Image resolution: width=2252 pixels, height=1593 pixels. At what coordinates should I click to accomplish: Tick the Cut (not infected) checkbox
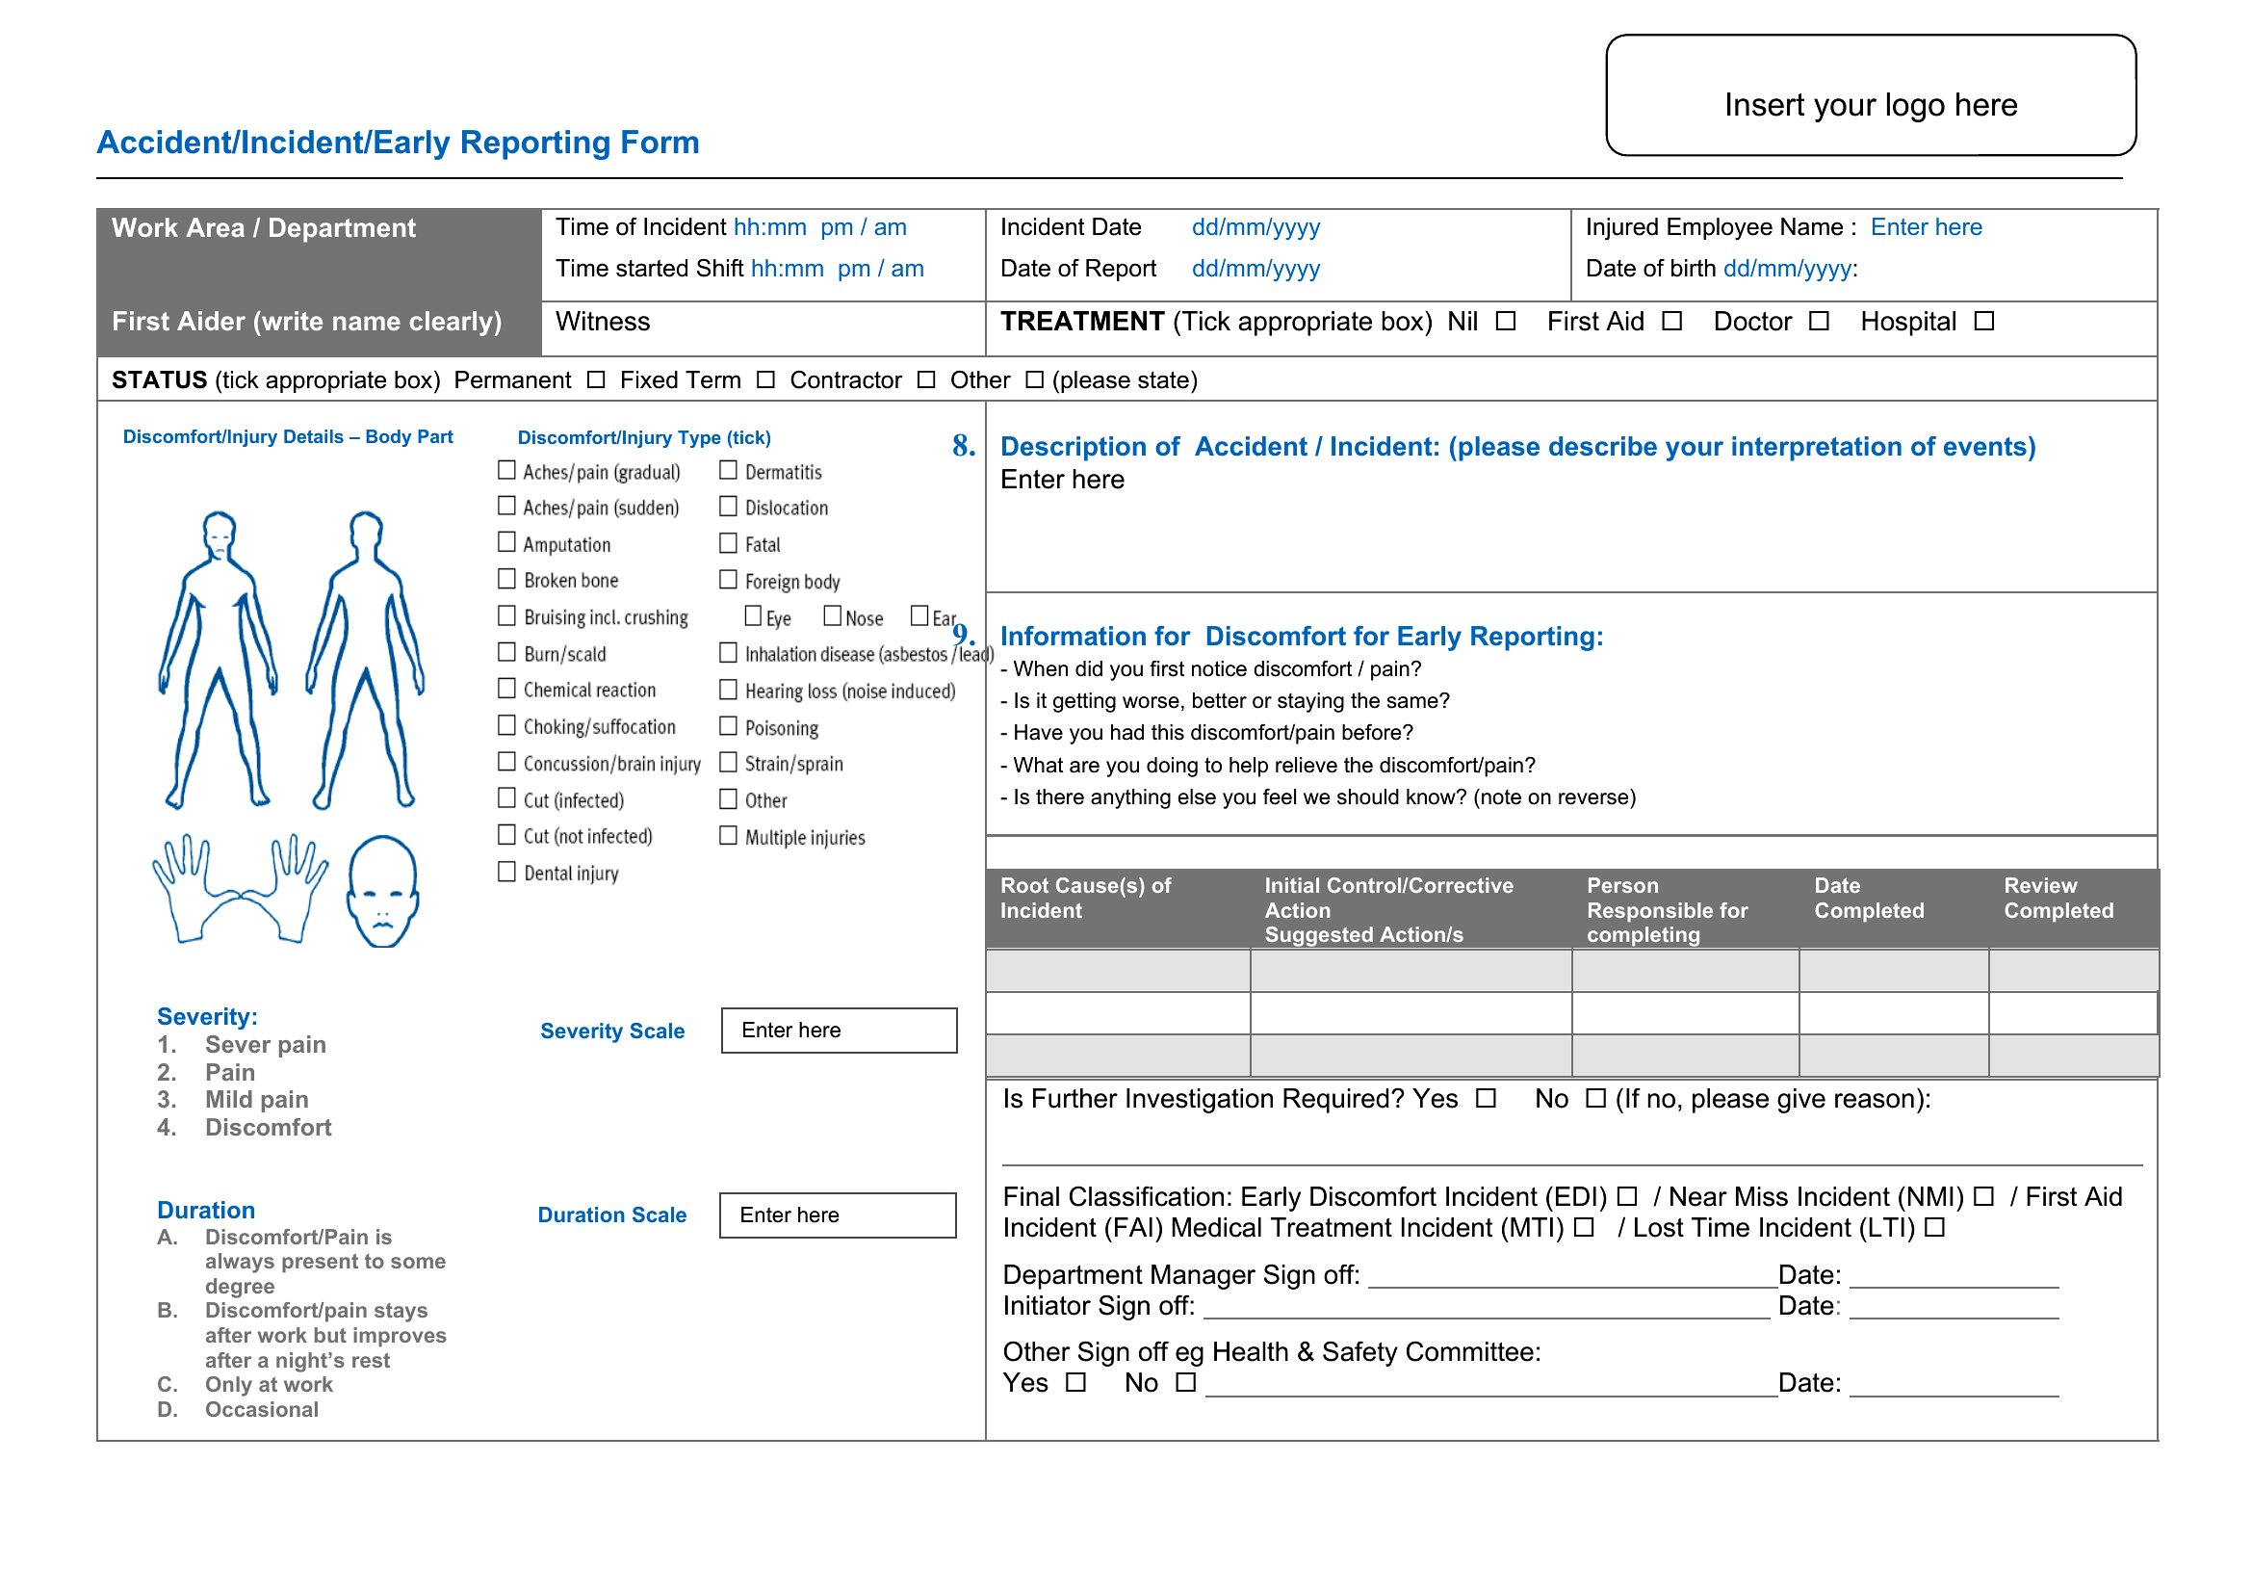(507, 835)
